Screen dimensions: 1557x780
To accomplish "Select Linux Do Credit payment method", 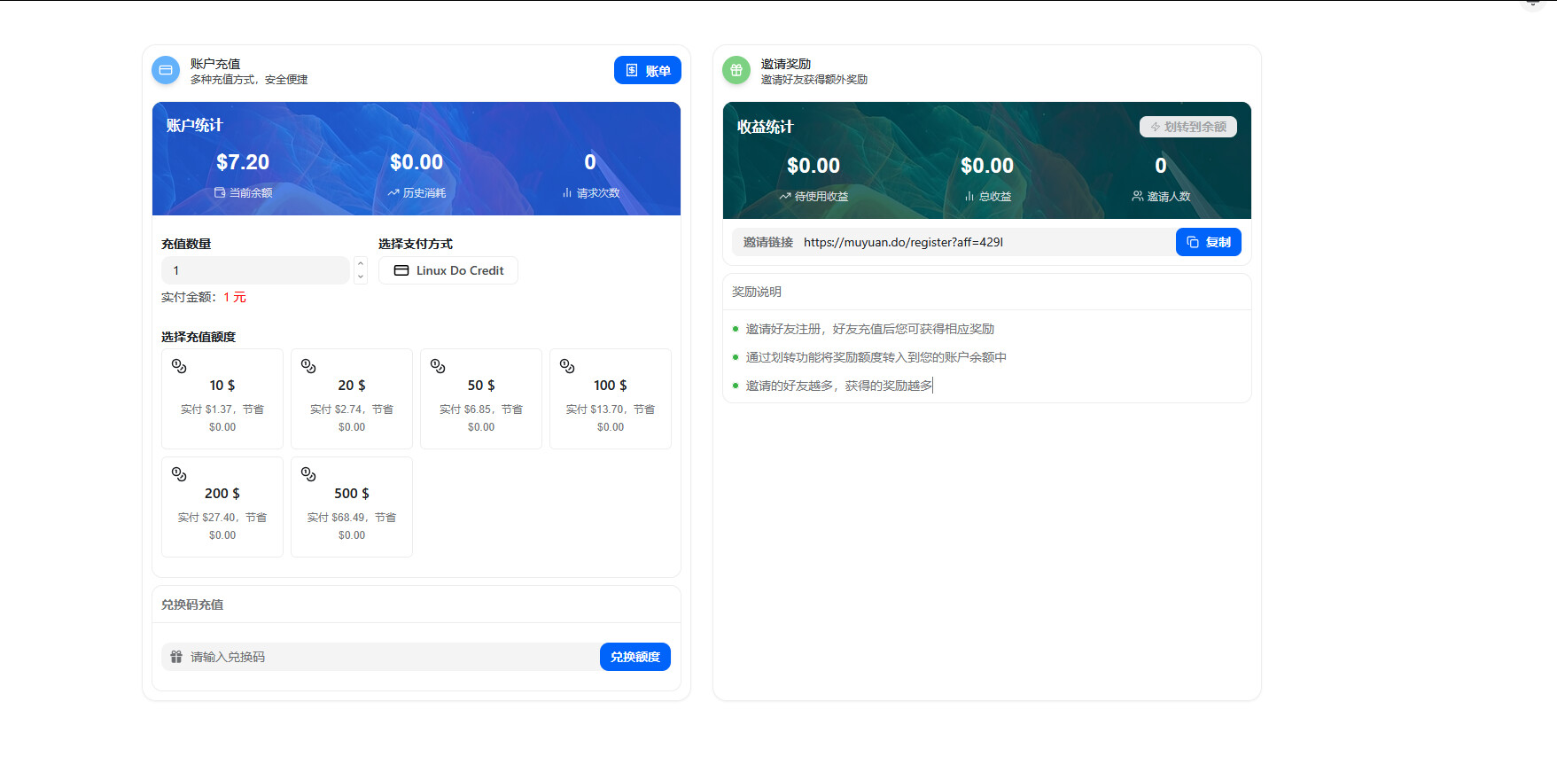I will (448, 270).
